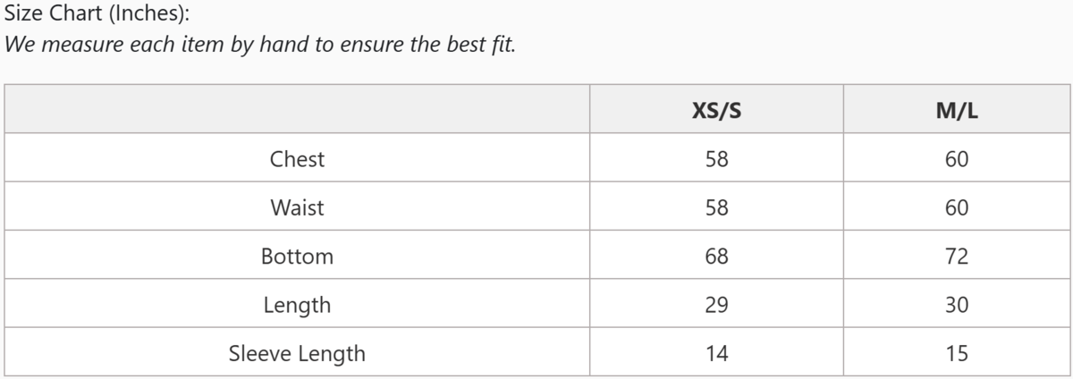Click the XS/S Bottom value 68
1073x379 pixels.
click(x=716, y=257)
